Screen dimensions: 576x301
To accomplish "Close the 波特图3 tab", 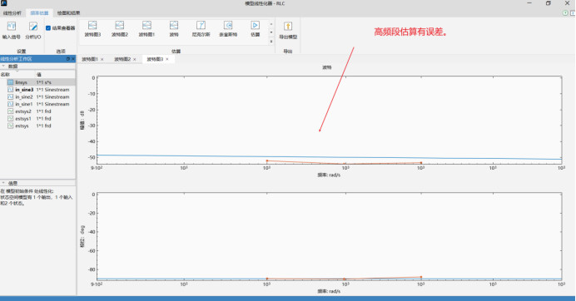I will coord(167,59).
